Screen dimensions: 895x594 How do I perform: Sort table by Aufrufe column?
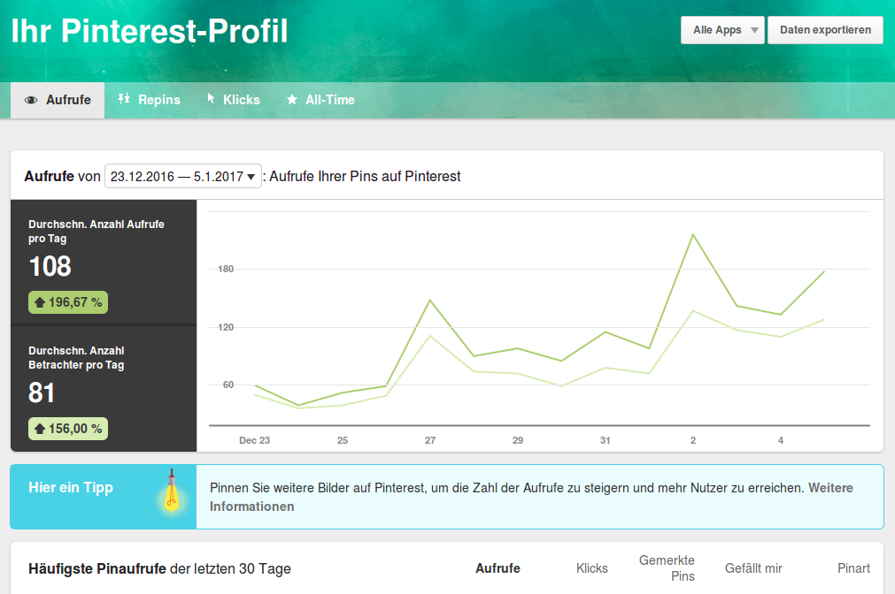pos(498,568)
